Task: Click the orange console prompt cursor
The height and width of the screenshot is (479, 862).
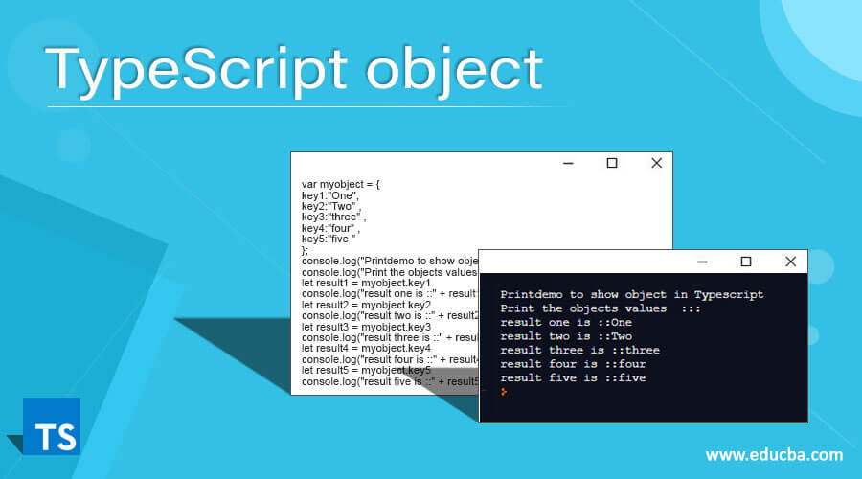Action: tap(504, 392)
